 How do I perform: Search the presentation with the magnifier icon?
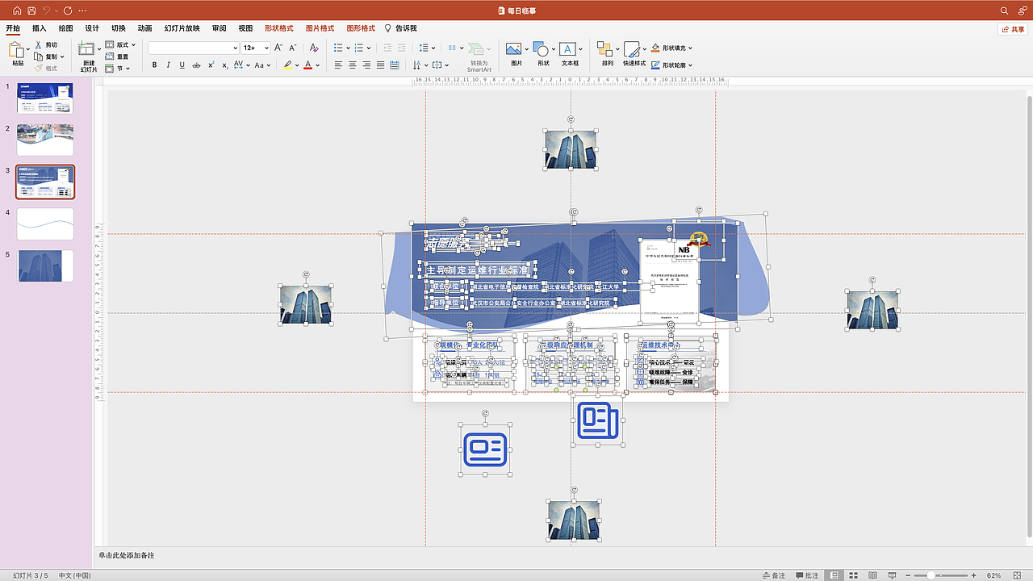pyautogui.click(x=1005, y=10)
